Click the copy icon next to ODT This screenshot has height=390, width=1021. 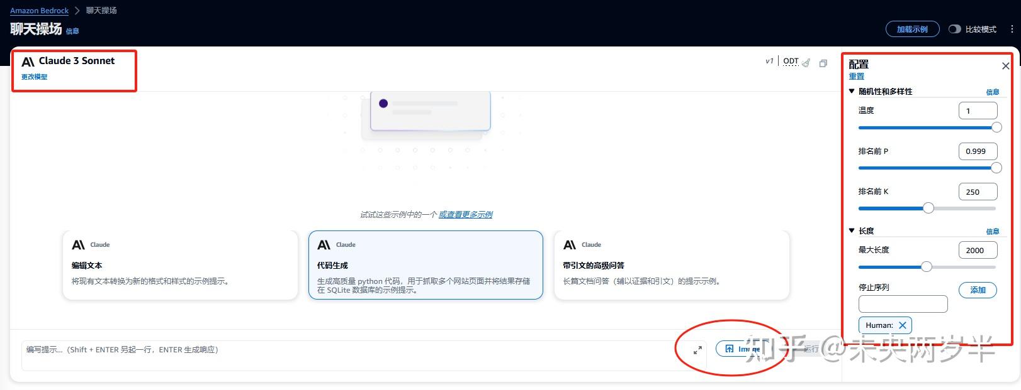[x=823, y=63]
